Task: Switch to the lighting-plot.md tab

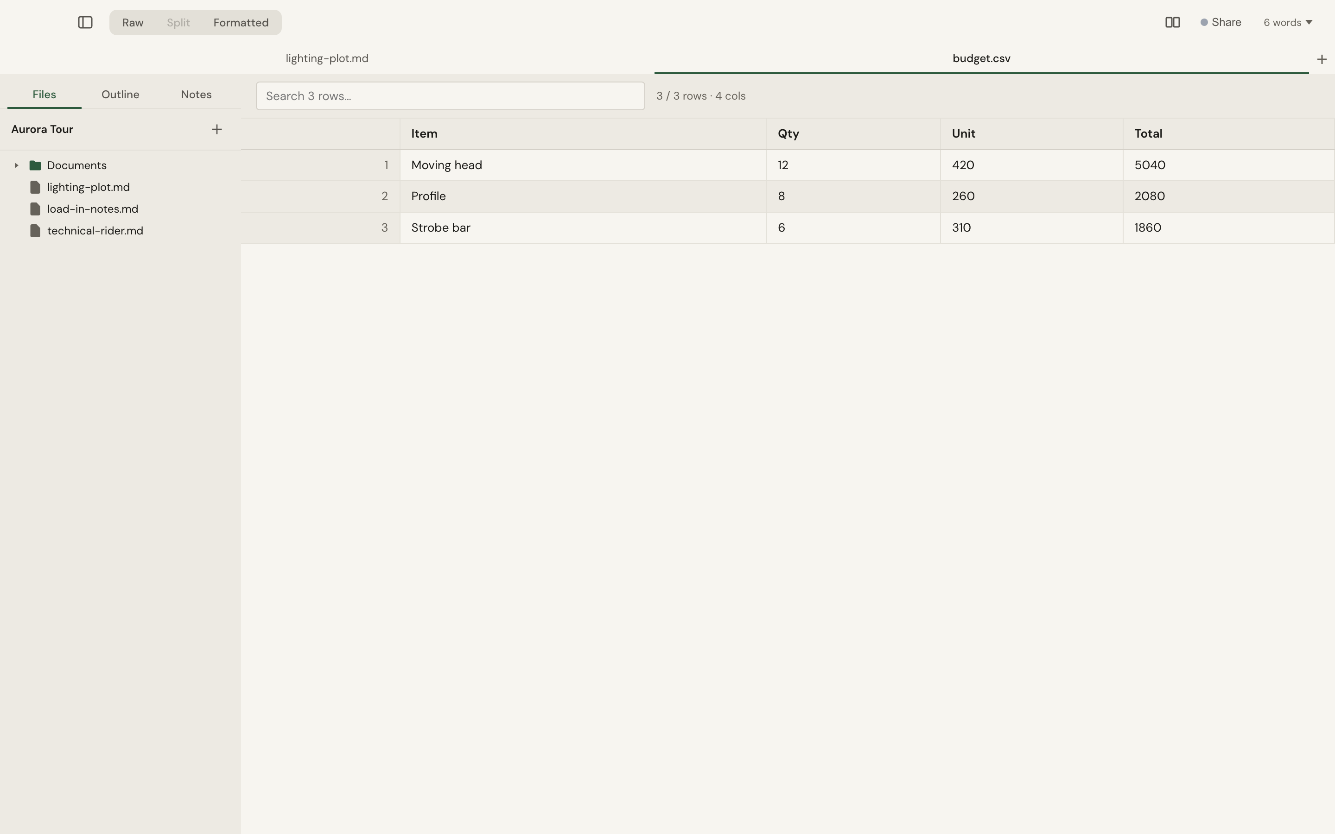Action: [327, 58]
